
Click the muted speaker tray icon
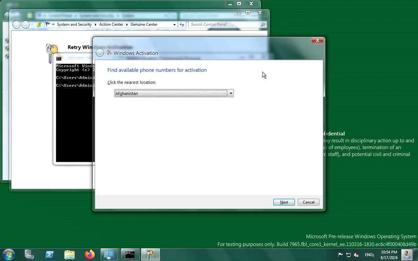[x=356, y=255]
